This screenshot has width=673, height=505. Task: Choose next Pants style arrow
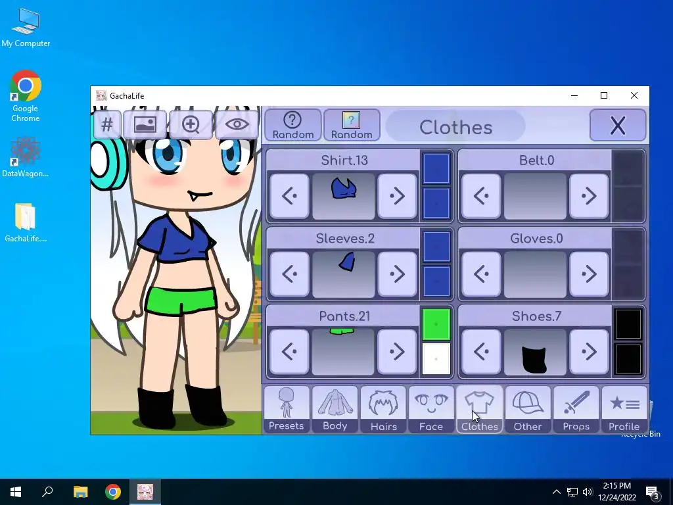pos(397,352)
